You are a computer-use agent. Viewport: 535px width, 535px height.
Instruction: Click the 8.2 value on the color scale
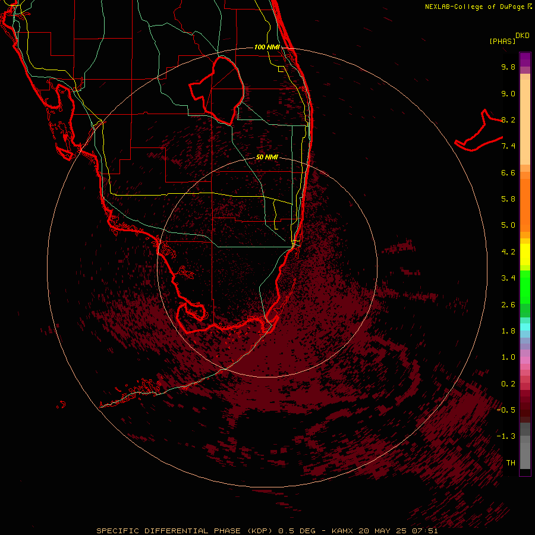(508, 119)
